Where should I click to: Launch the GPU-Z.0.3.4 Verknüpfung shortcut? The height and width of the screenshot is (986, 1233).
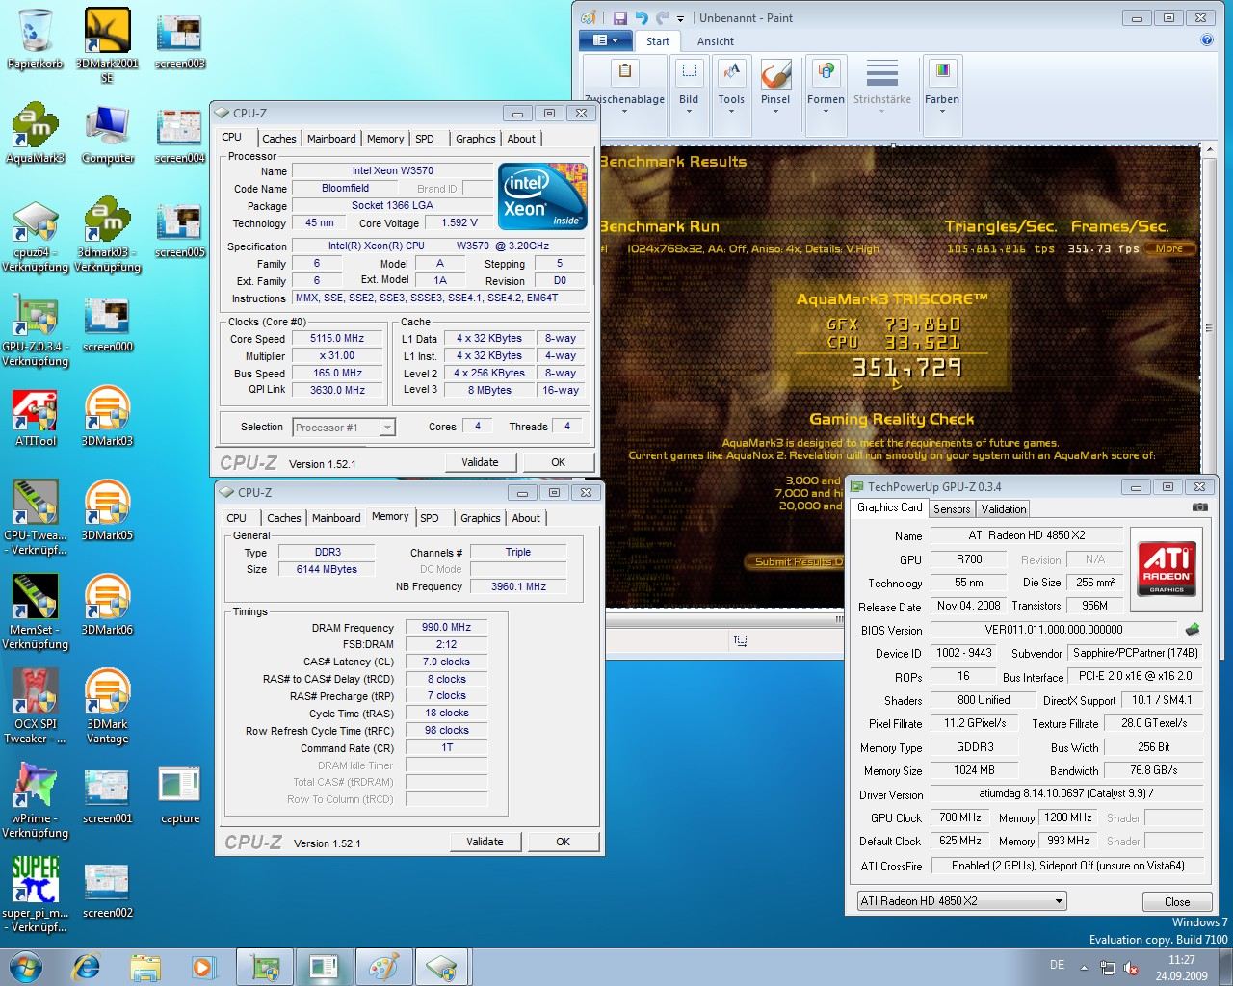coord(35,329)
